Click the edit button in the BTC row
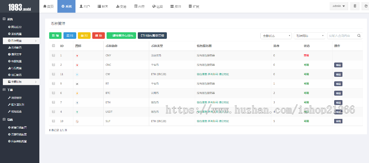The width and height of the screenshot is (369, 163). [338, 93]
